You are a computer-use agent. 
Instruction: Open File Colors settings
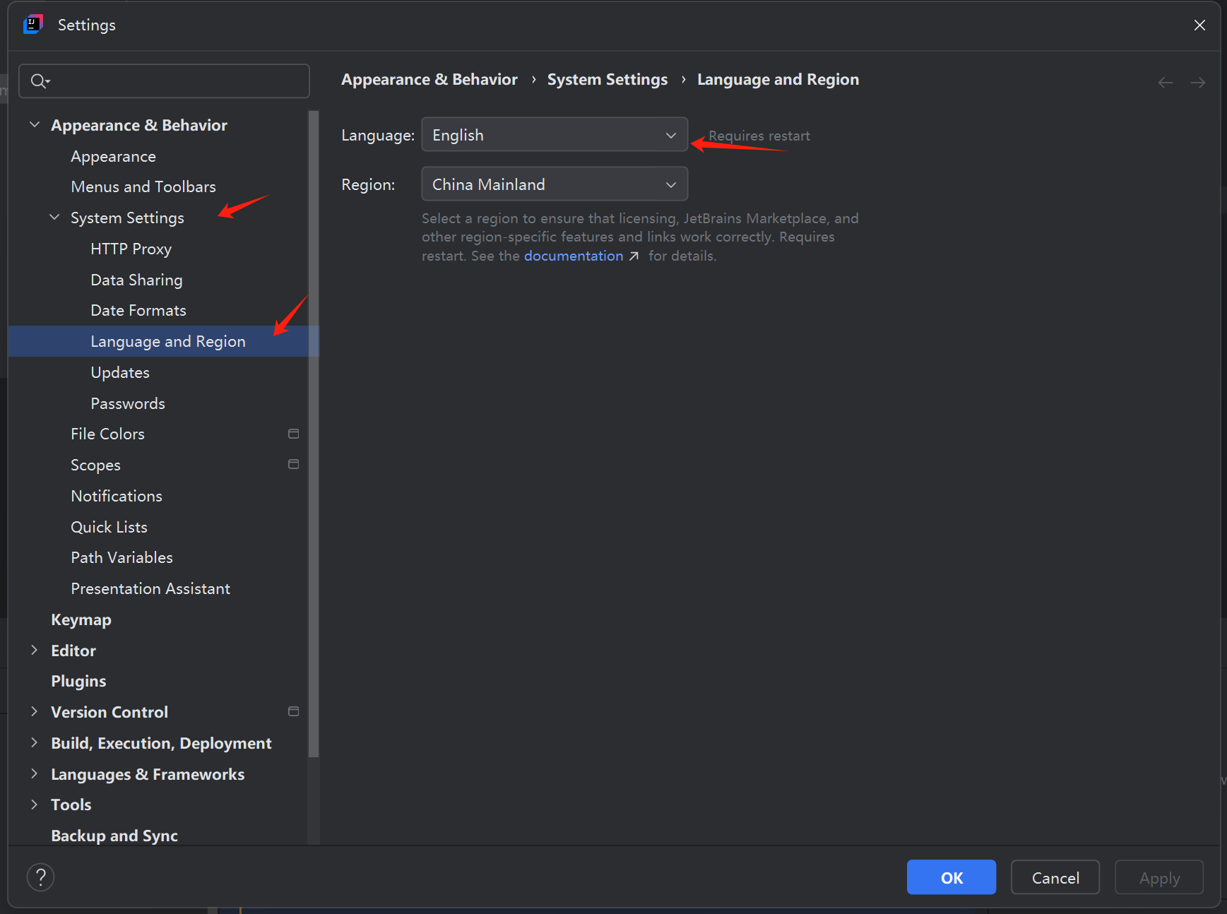107,434
